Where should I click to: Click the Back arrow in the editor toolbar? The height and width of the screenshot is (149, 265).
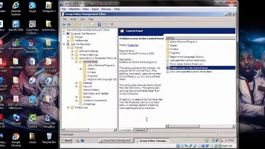[x=64, y=25]
